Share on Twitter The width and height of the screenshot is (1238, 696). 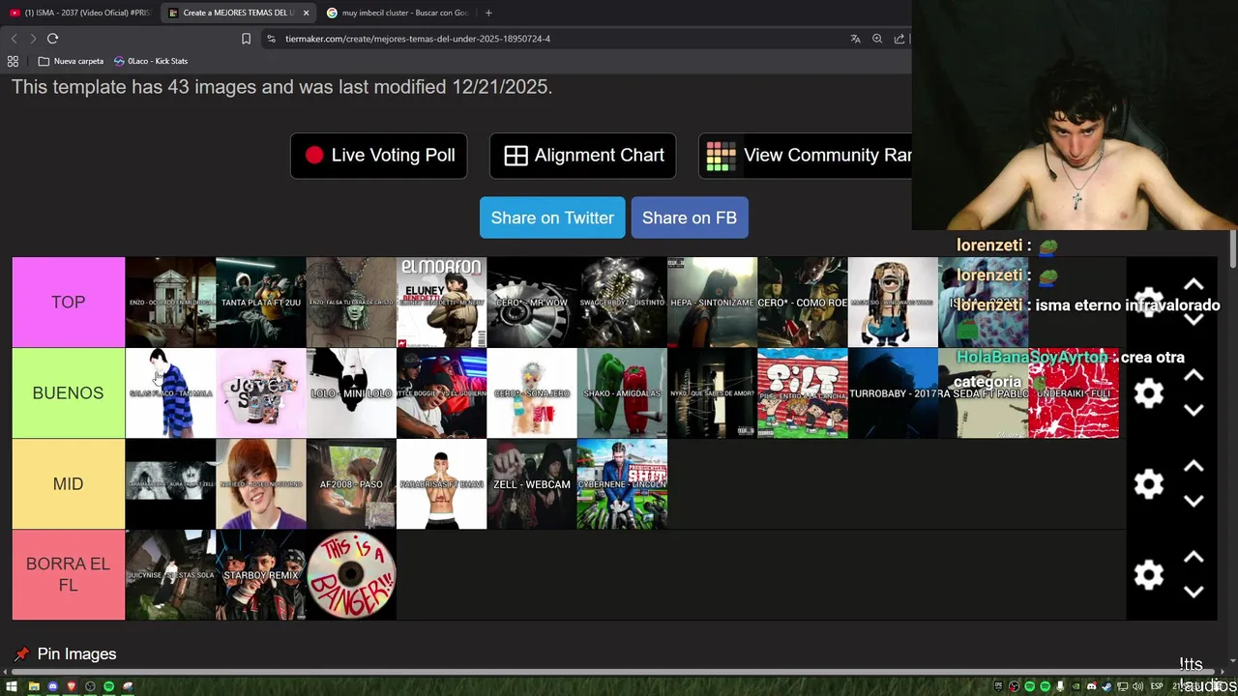pos(552,217)
